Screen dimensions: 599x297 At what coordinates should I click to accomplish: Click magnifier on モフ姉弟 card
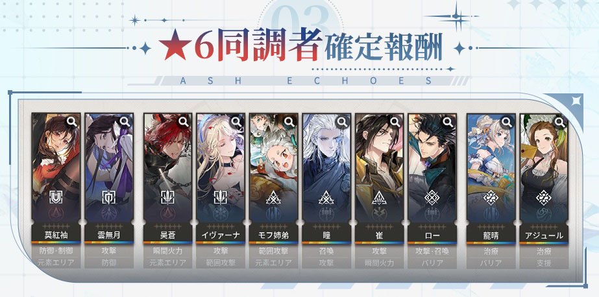pyautogui.click(x=289, y=122)
